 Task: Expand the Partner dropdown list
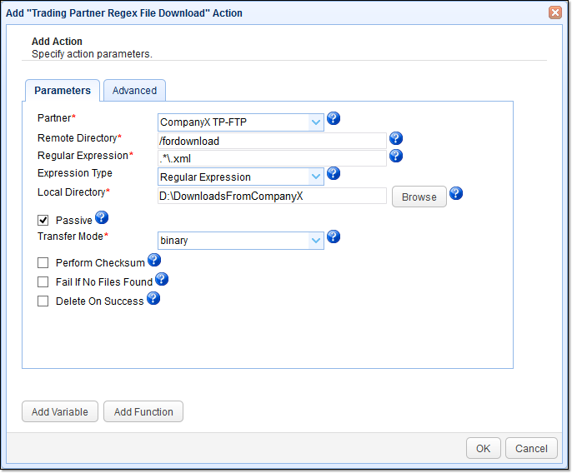tap(316, 122)
